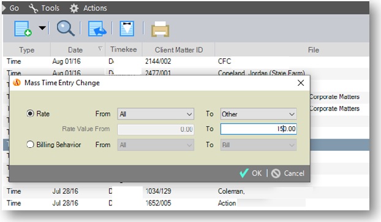Click the Aug 01/16 date on the CFC row
Viewport: 381px width, 222px height.
click(x=66, y=61)
